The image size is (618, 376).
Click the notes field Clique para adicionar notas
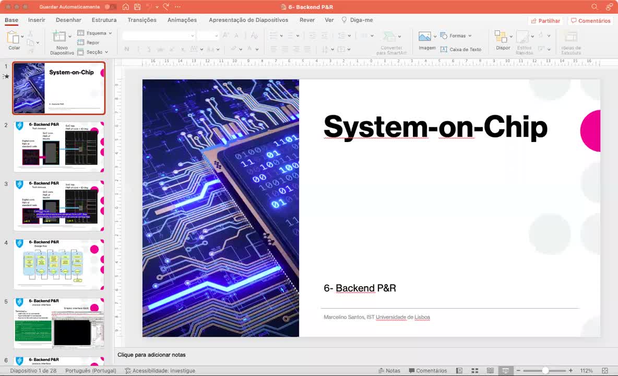click(151, 355)
